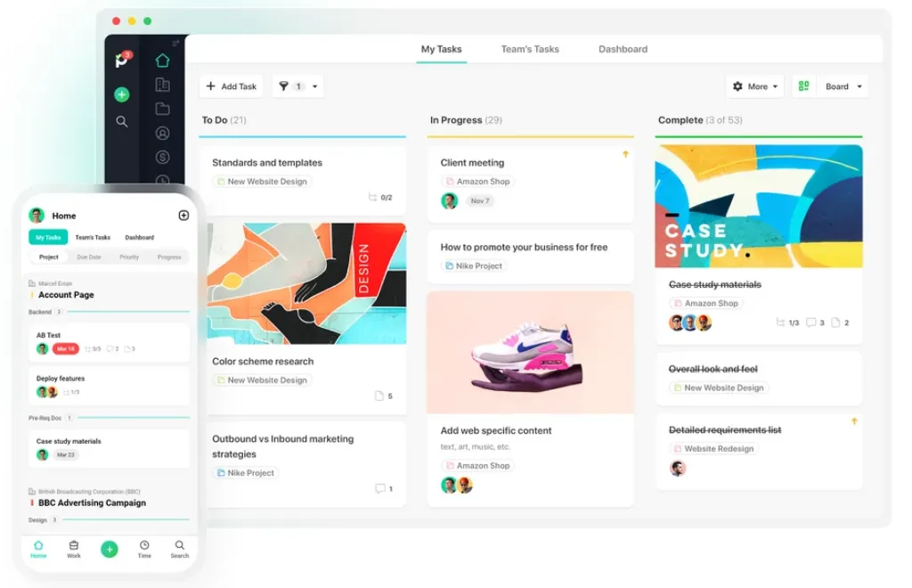Tap the Work icon in mobile bottom bar

pos(74,549)
